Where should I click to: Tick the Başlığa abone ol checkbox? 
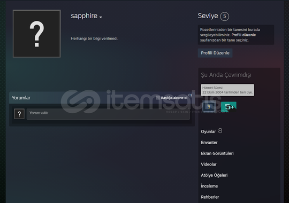click(158, 98)
